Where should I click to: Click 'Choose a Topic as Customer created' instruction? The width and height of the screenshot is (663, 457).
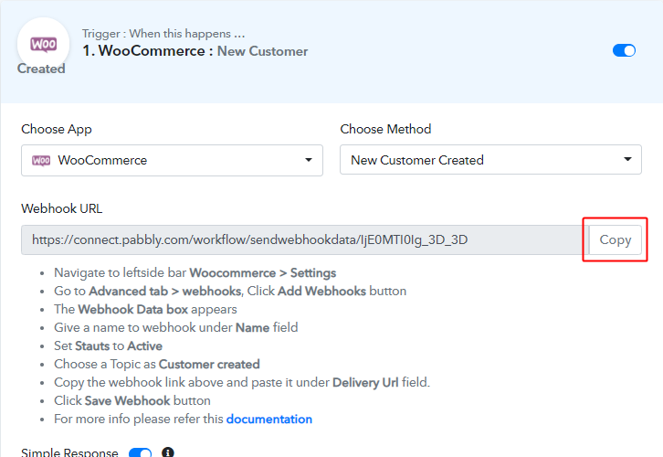pyautogui.click(x=157, y=365)
